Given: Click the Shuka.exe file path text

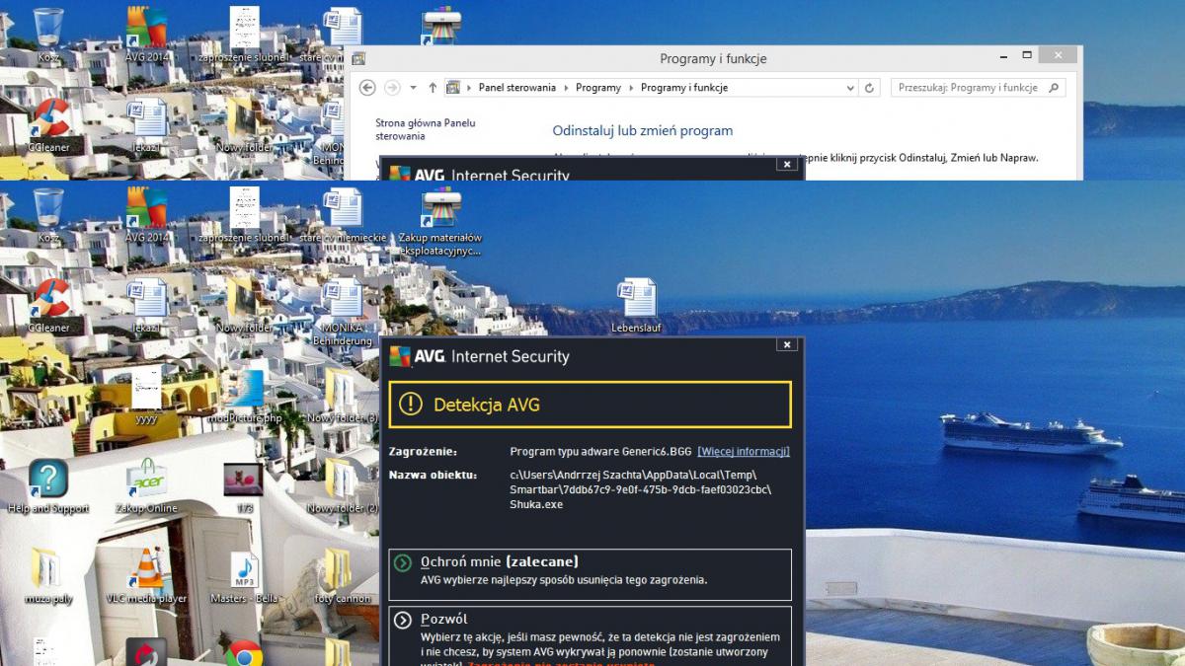Looking at the screenshot, I should click(x=641, y=489).
